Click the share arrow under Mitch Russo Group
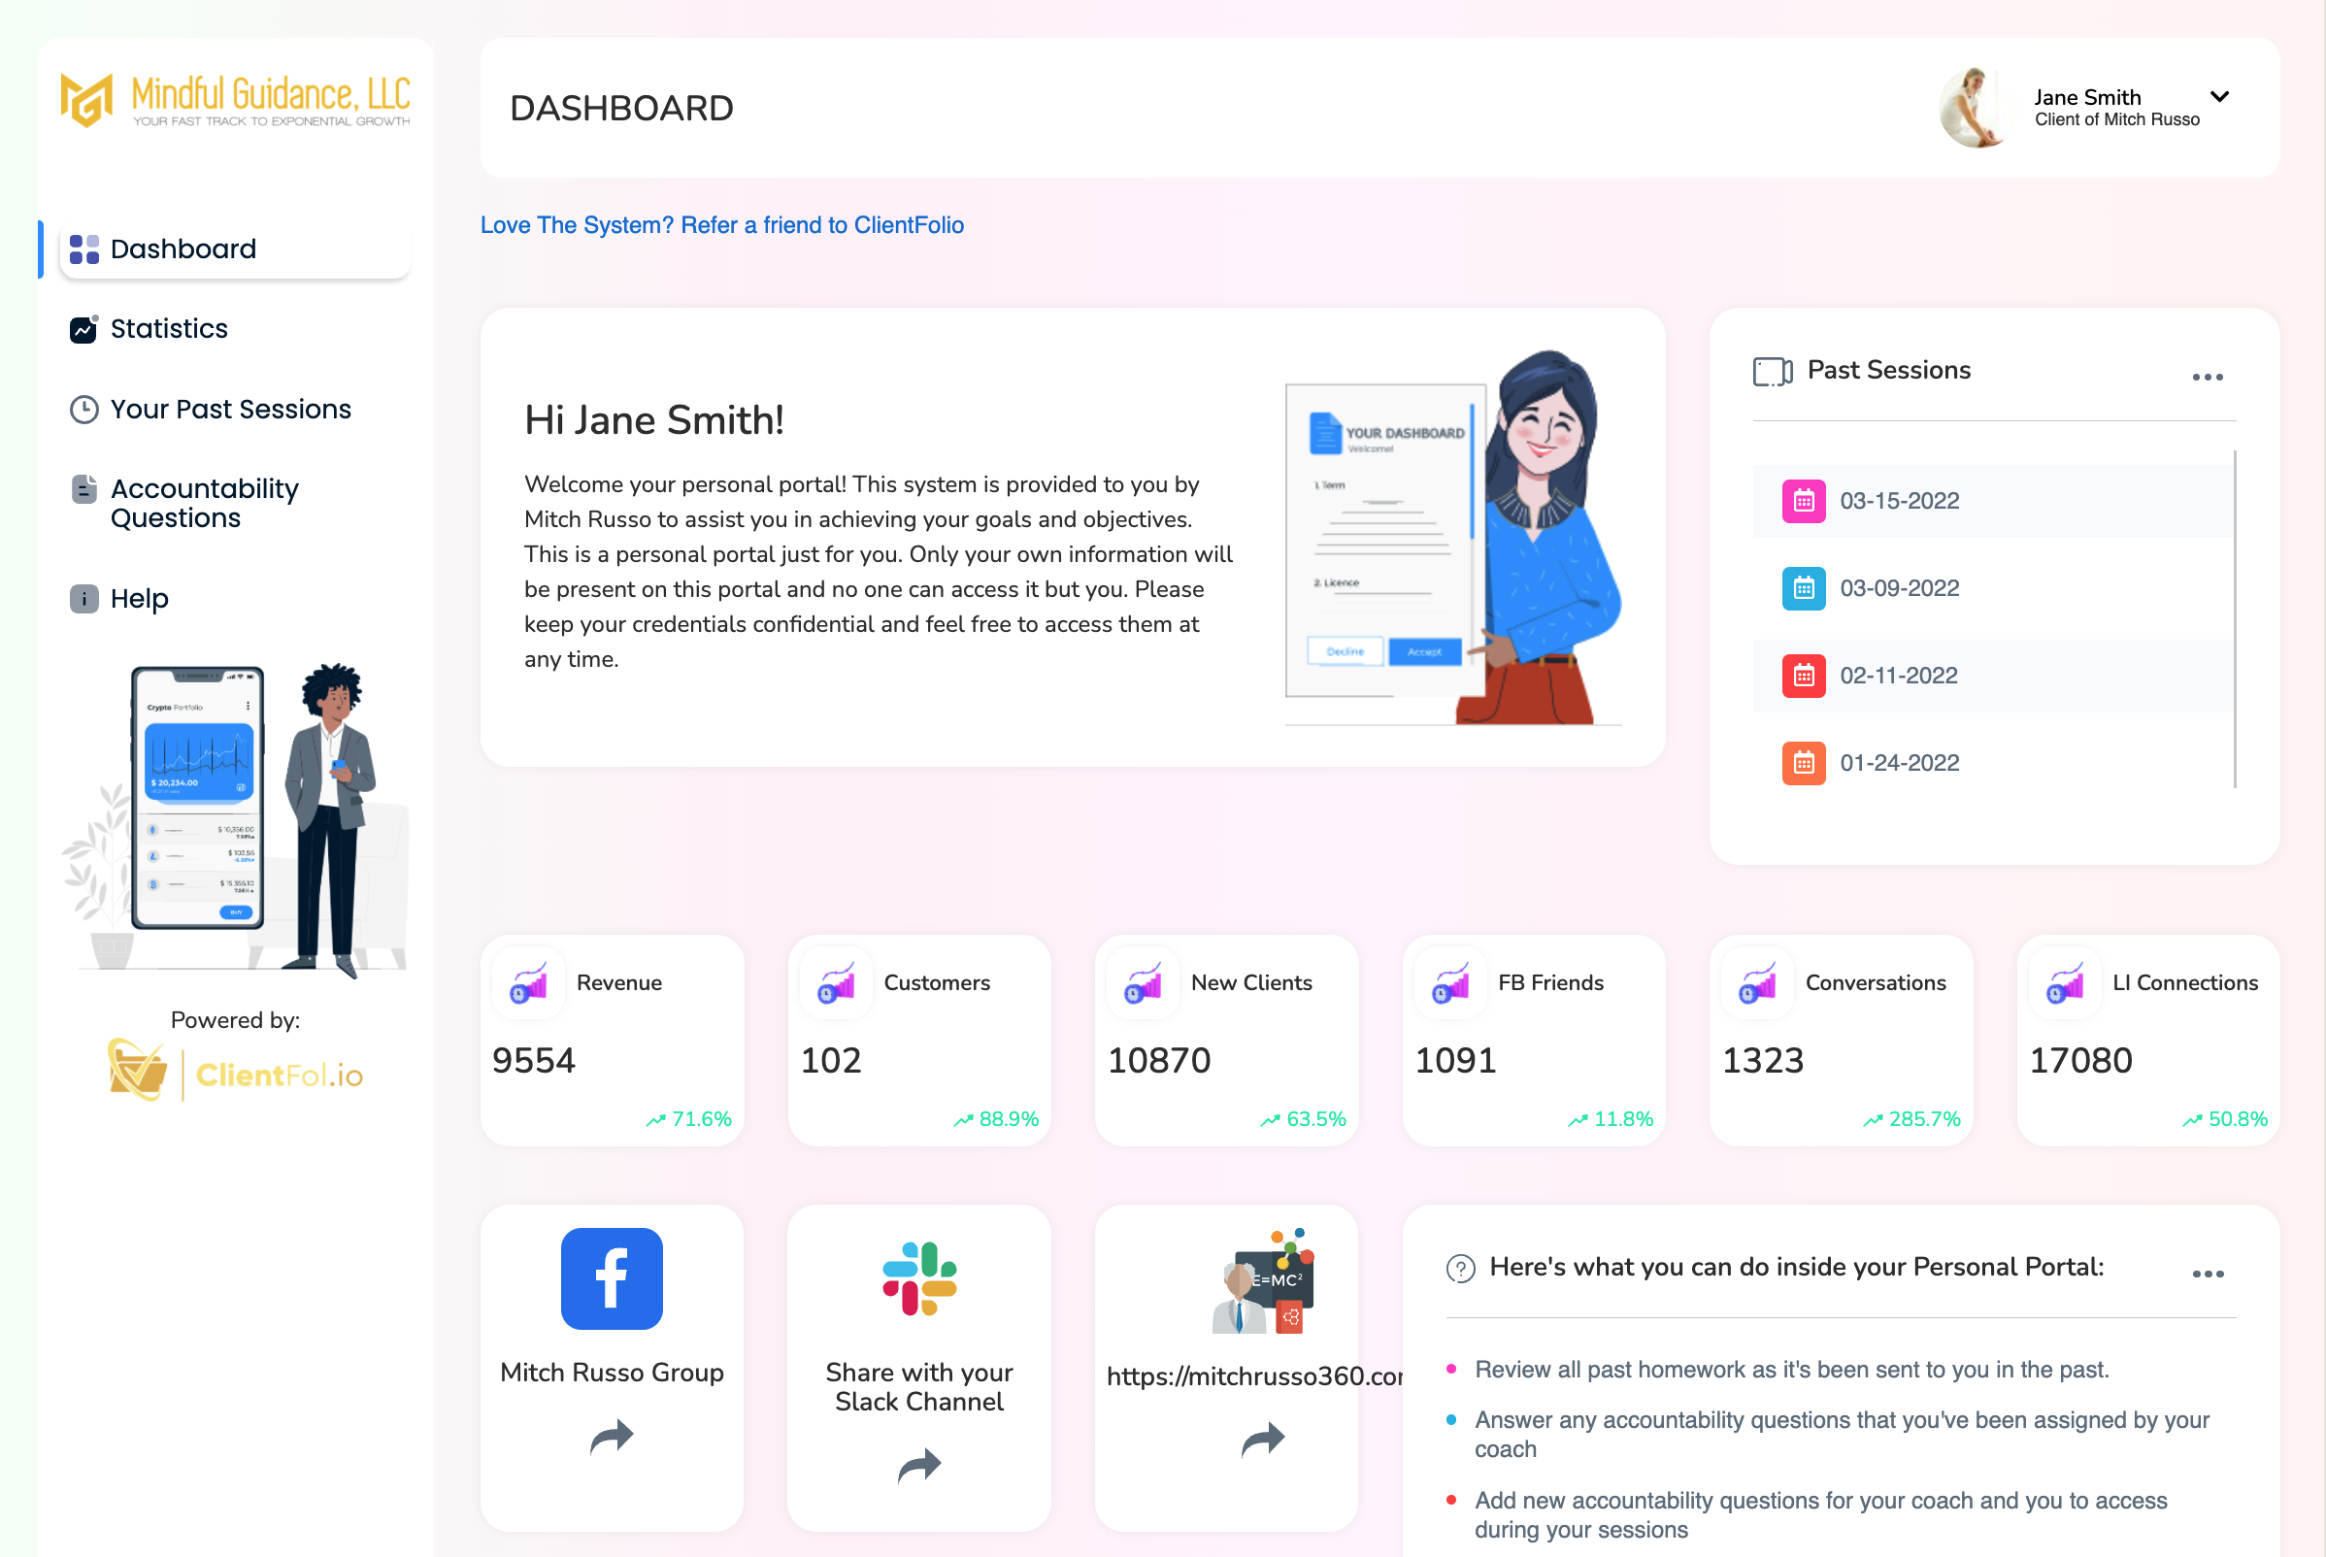2326x1557 pixels. (611, 1436)
